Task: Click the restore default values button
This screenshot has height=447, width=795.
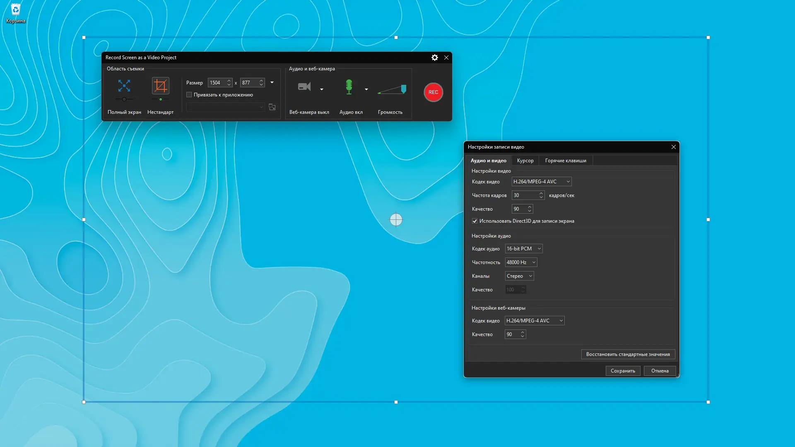Action: click(628, 354)
